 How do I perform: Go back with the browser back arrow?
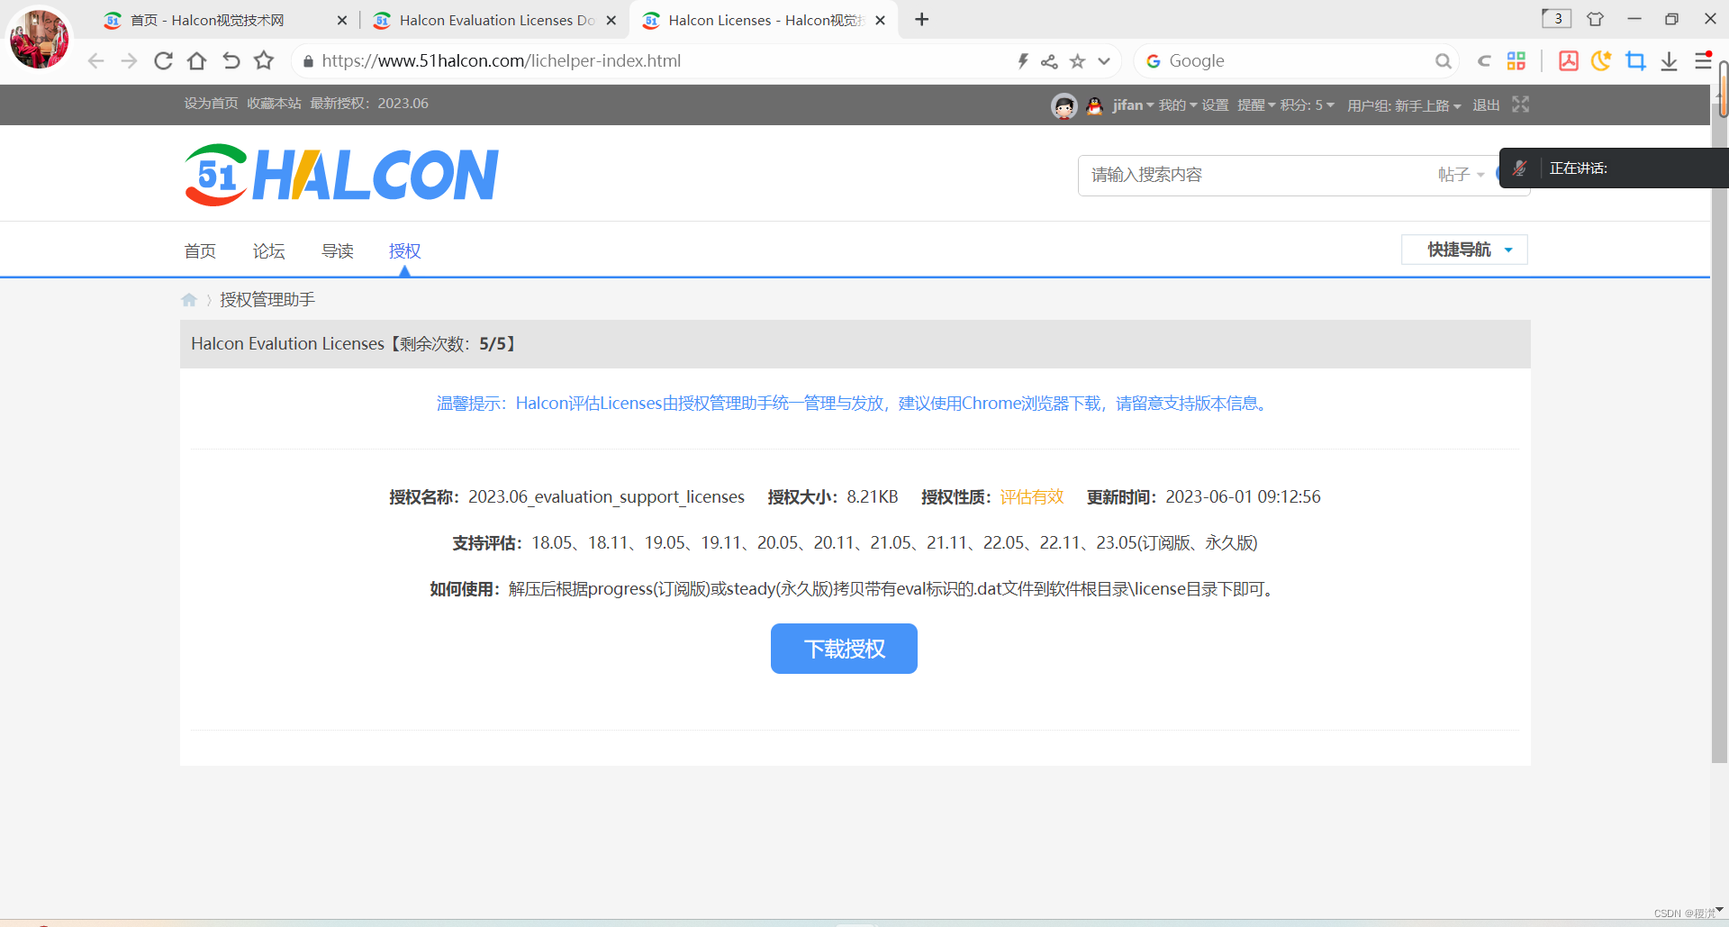tap(96, 61)
